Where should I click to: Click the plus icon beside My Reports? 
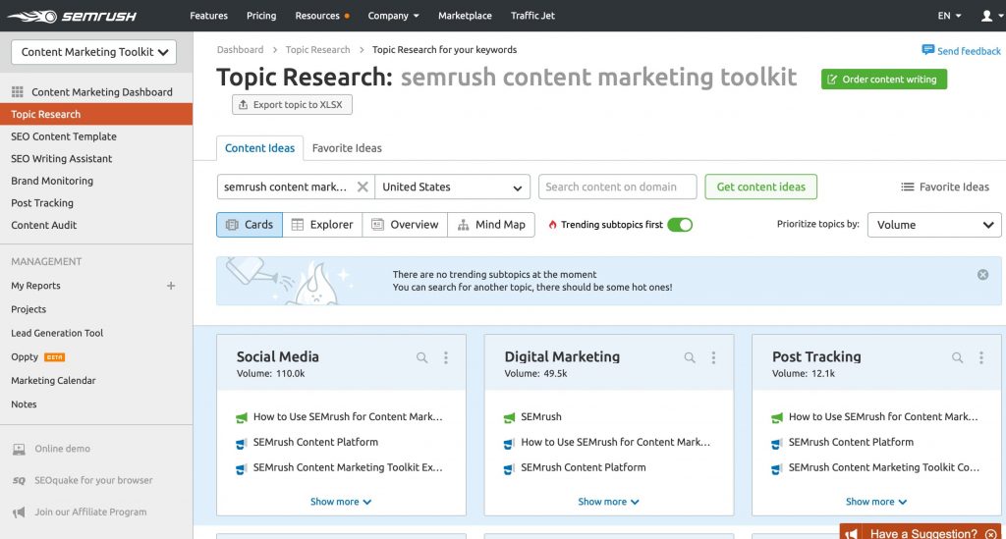tap(171, 286)
